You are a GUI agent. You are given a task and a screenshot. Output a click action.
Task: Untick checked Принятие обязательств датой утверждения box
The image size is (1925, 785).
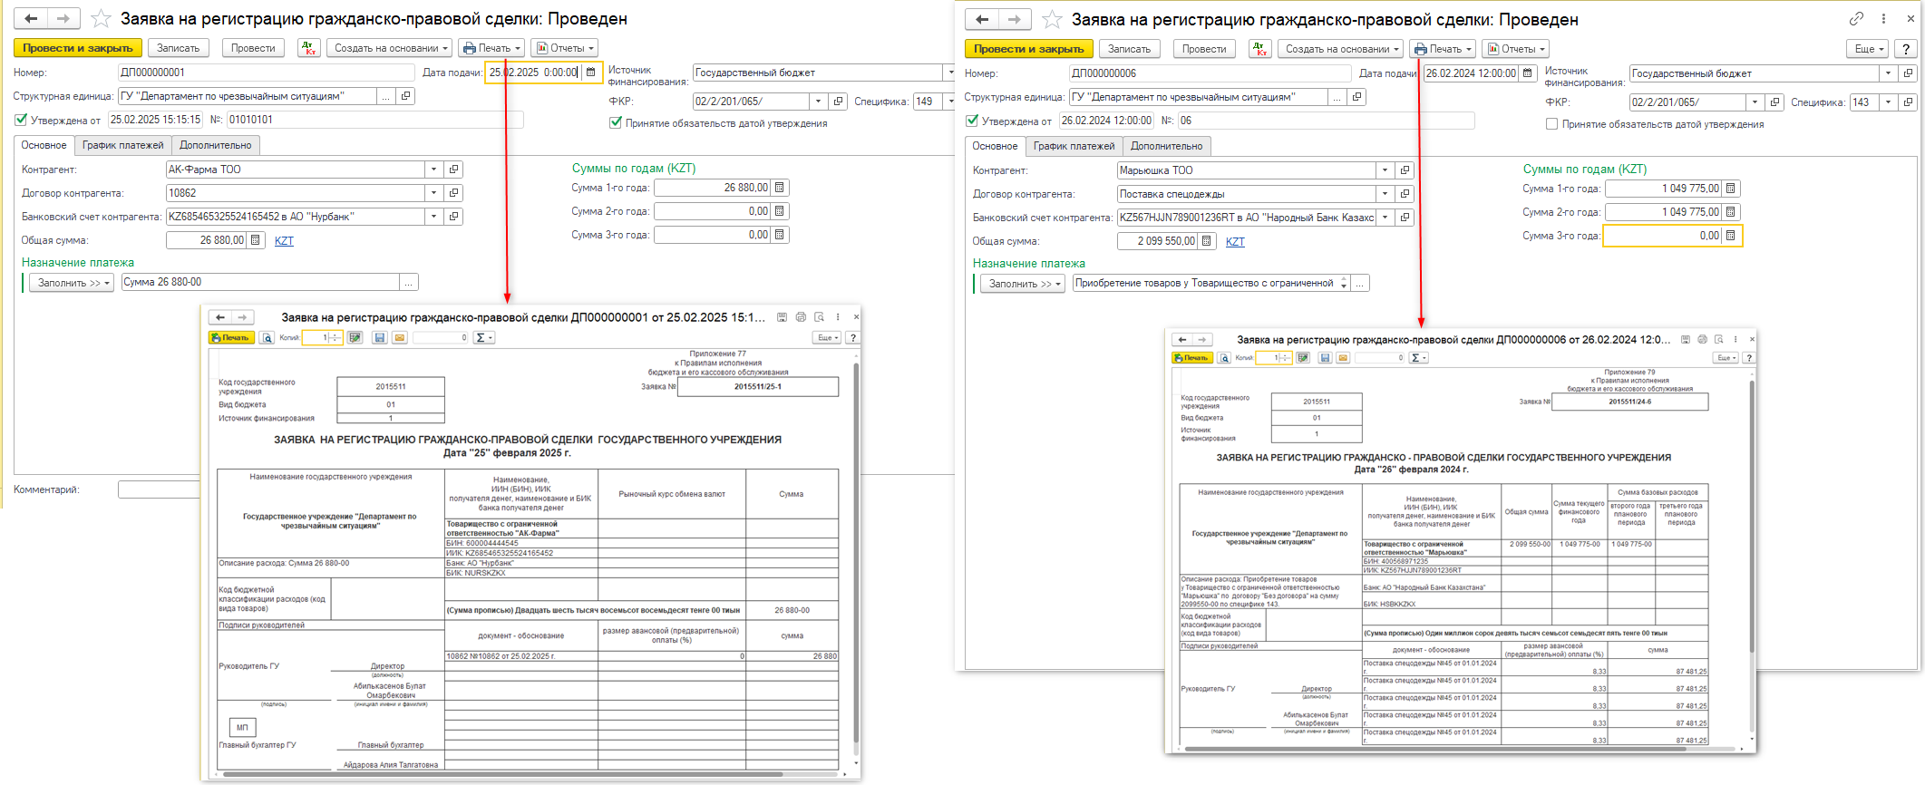click(x=616, y=123)
